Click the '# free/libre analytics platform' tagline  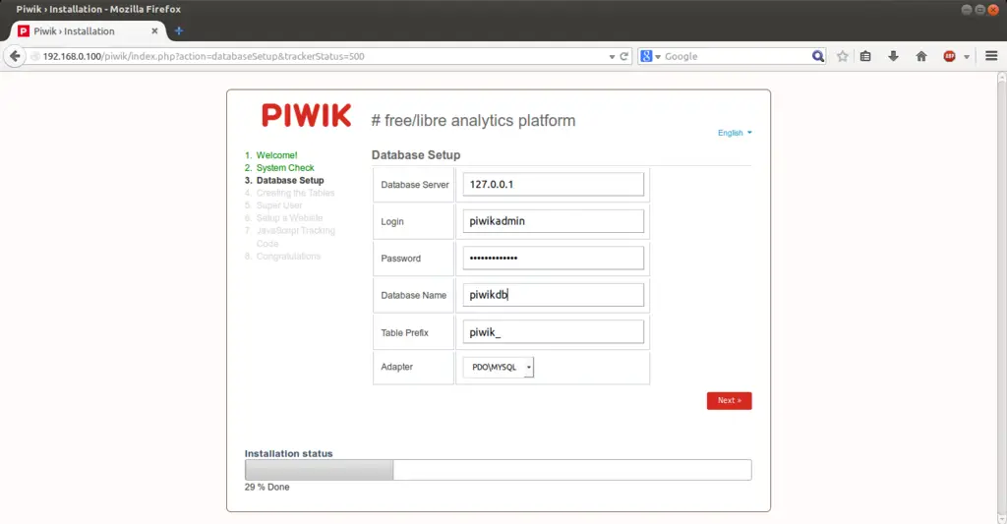473,120
